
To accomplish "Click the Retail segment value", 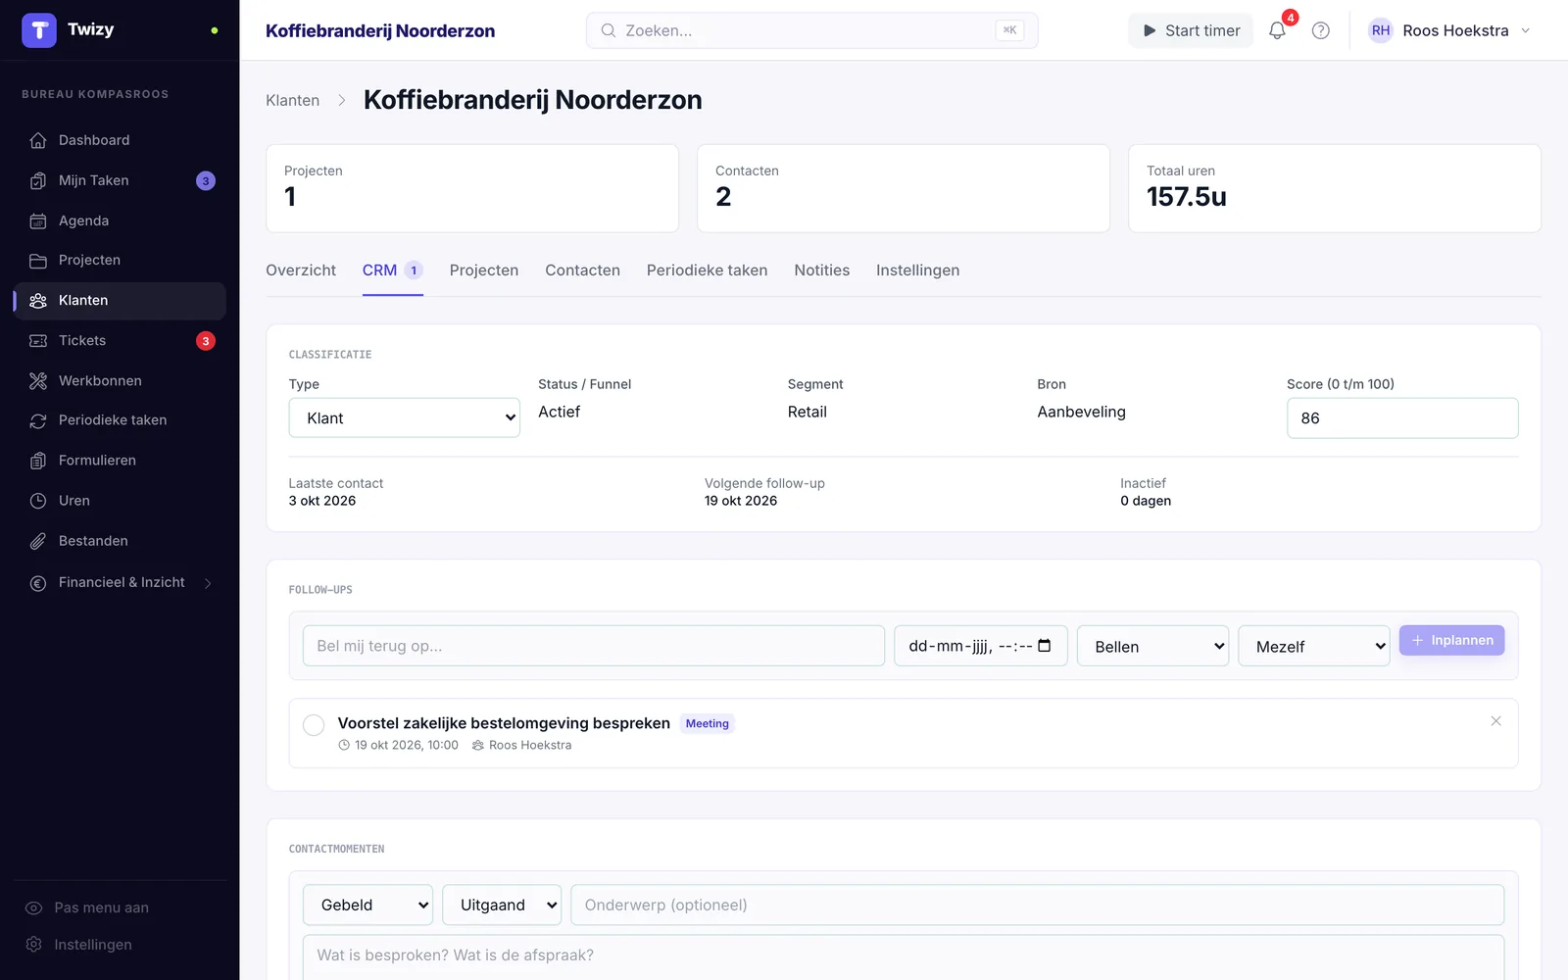I will pyautogui.click(x=808, y=412).
